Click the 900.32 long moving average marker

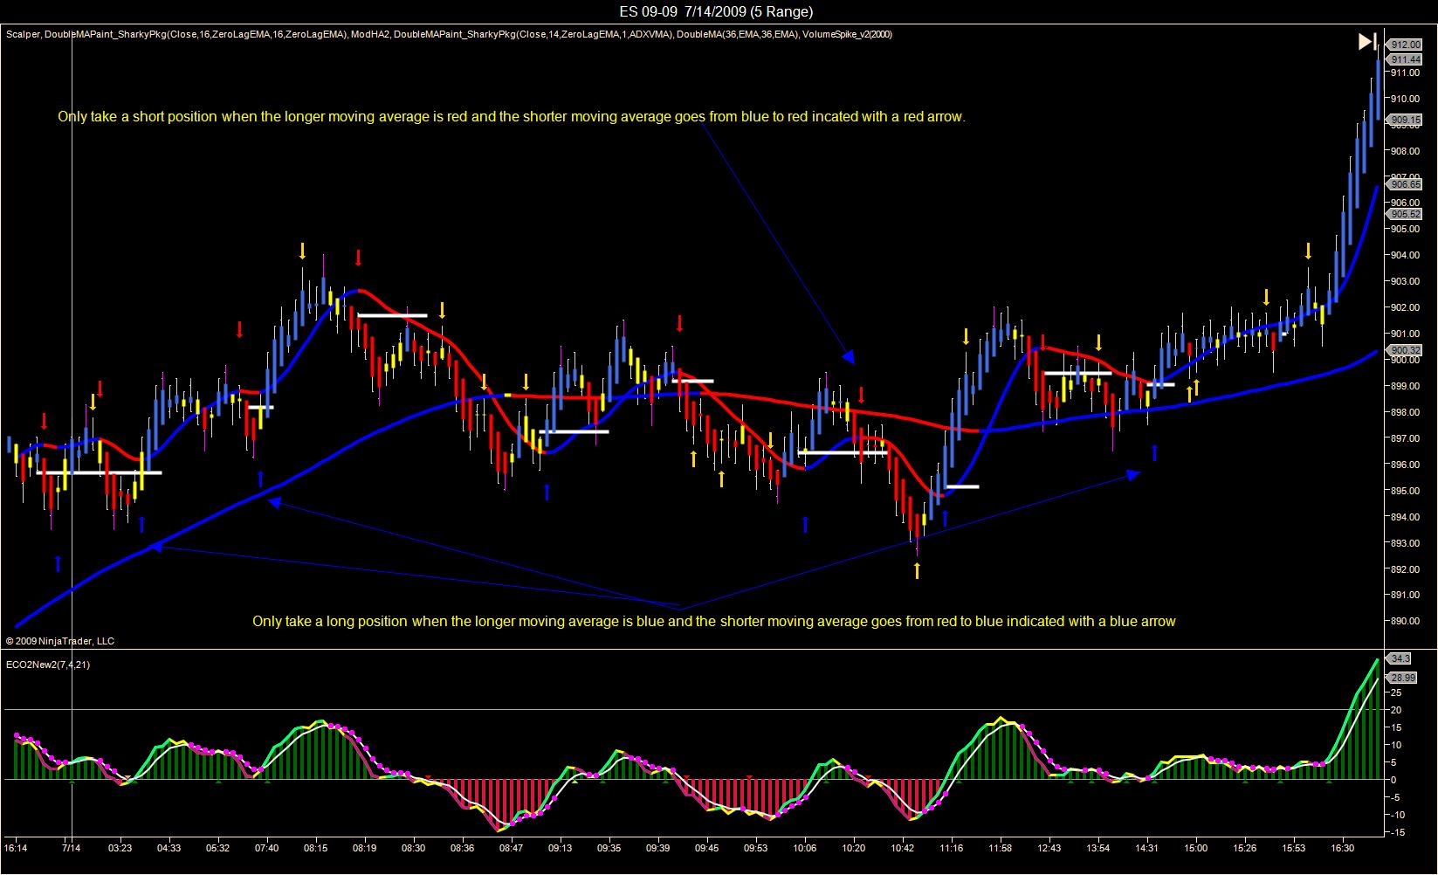pos(1405,350)
